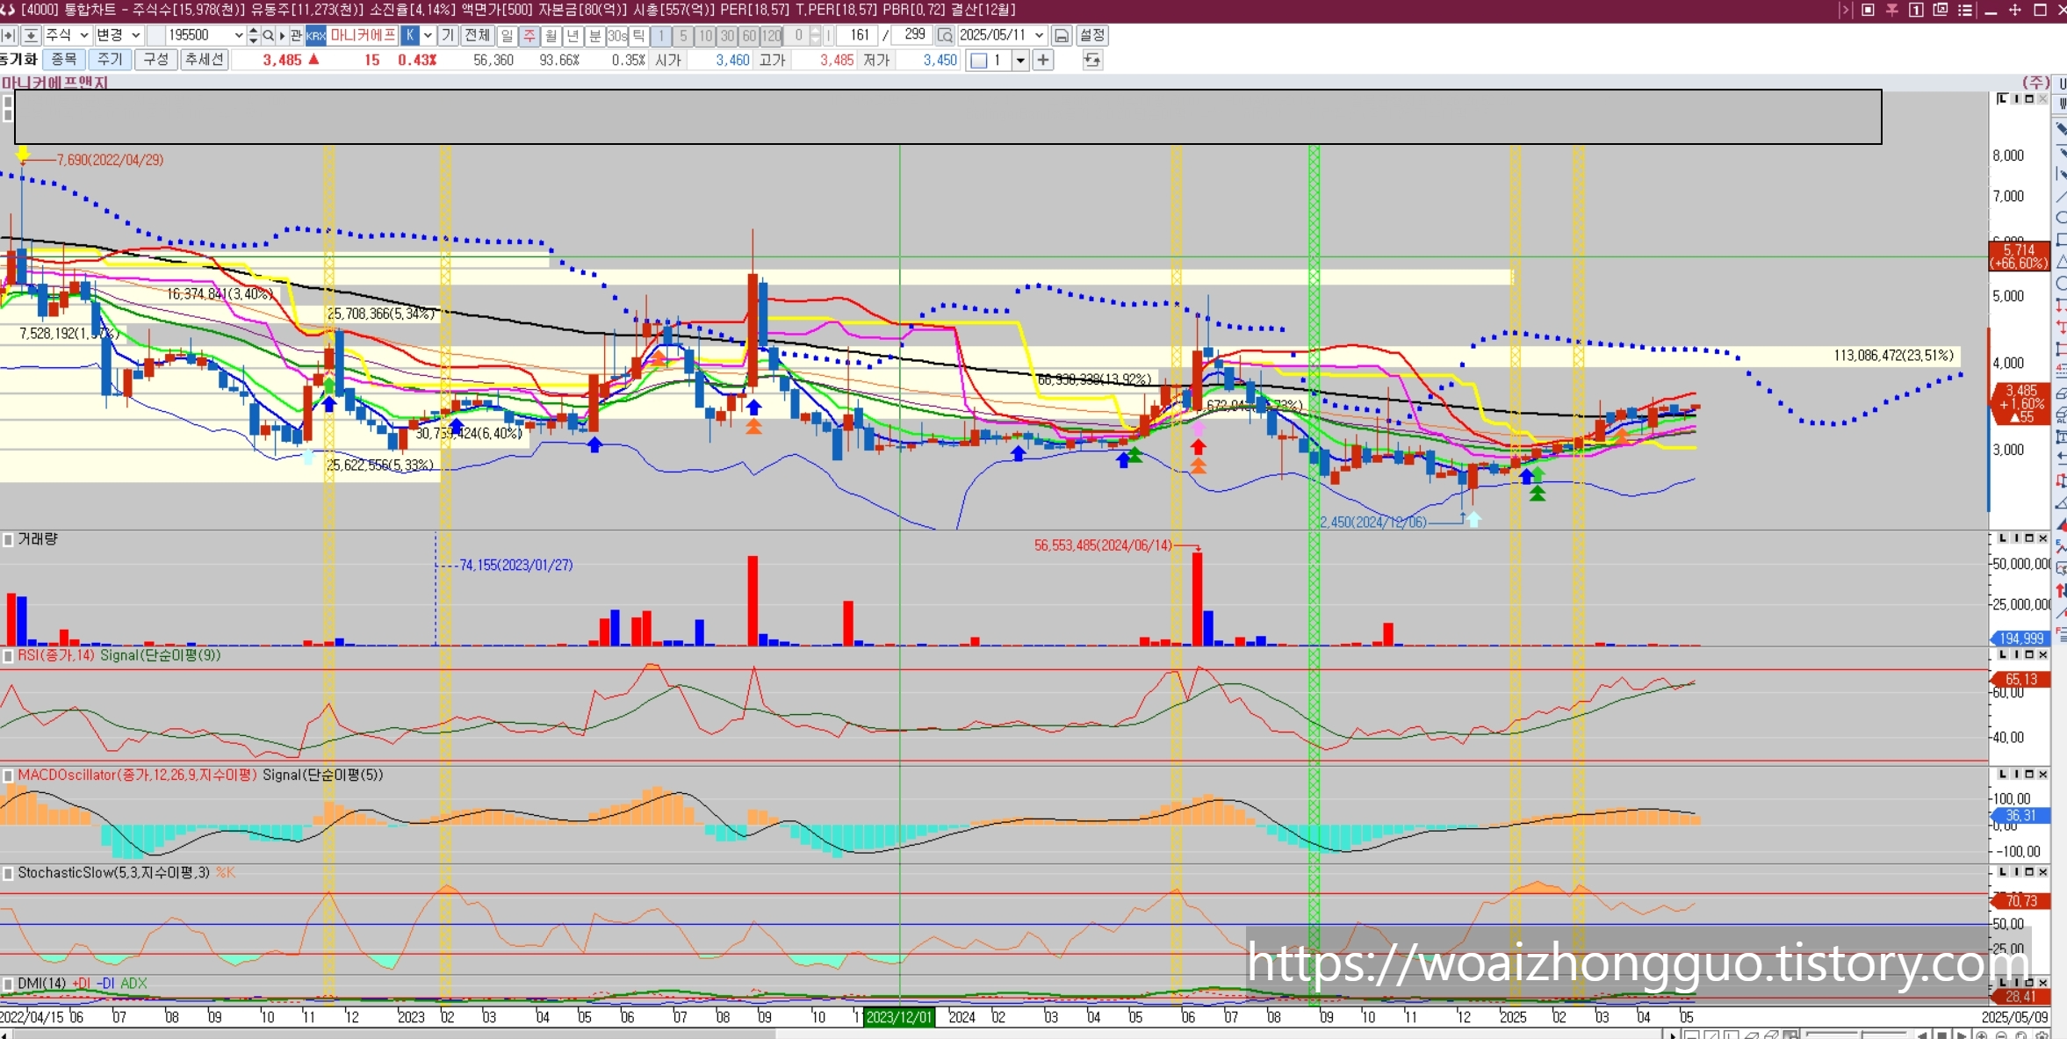The width and height of the screenshot is (2067, 1039).
Task: Click the pin window icon in title bar
Action: [1891, 10]
